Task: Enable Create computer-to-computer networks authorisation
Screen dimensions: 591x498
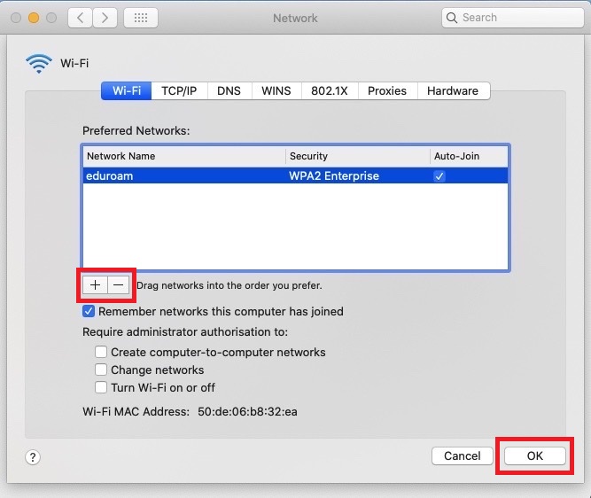Action: [101, 352]
